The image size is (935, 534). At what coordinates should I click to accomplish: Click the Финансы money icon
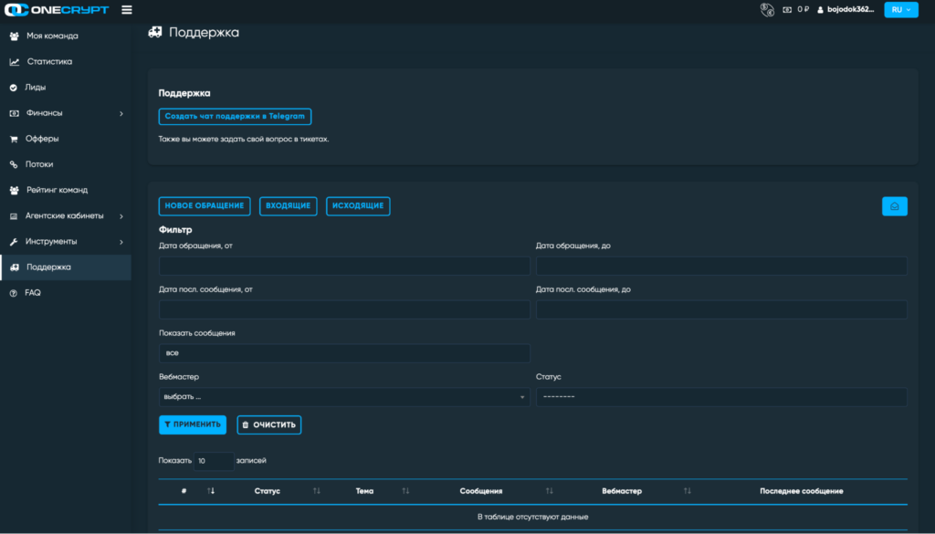pyautogui.click(x=15, y=113)
